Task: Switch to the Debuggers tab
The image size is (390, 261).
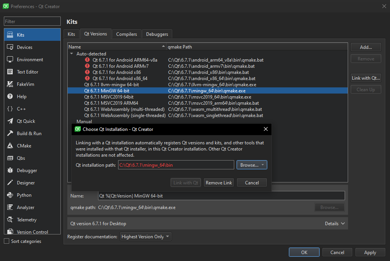Action: click(157, 34)
